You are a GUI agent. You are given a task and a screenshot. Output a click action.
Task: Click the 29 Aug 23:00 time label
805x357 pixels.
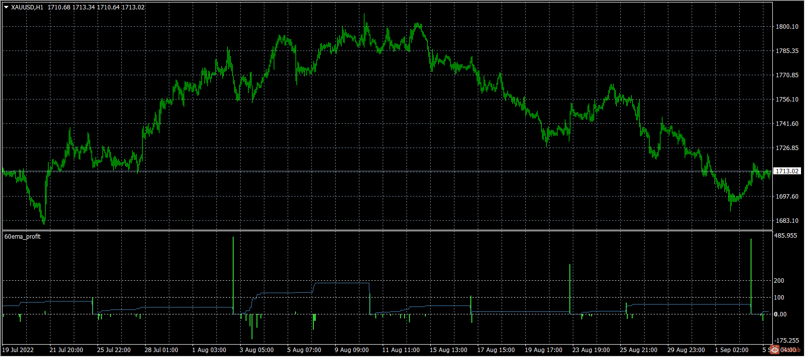click(686, 350)
